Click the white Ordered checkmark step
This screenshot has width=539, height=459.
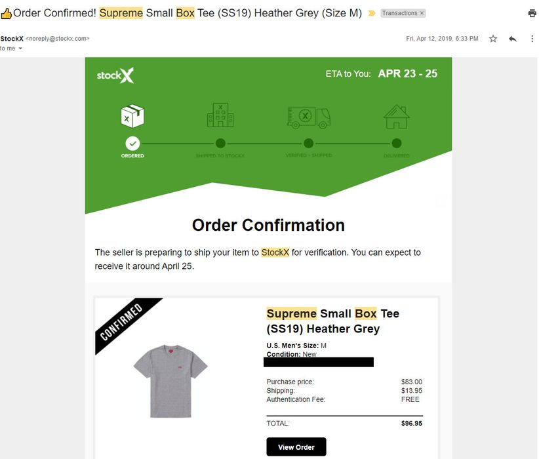pyautogui.click(x=132, y=144)
